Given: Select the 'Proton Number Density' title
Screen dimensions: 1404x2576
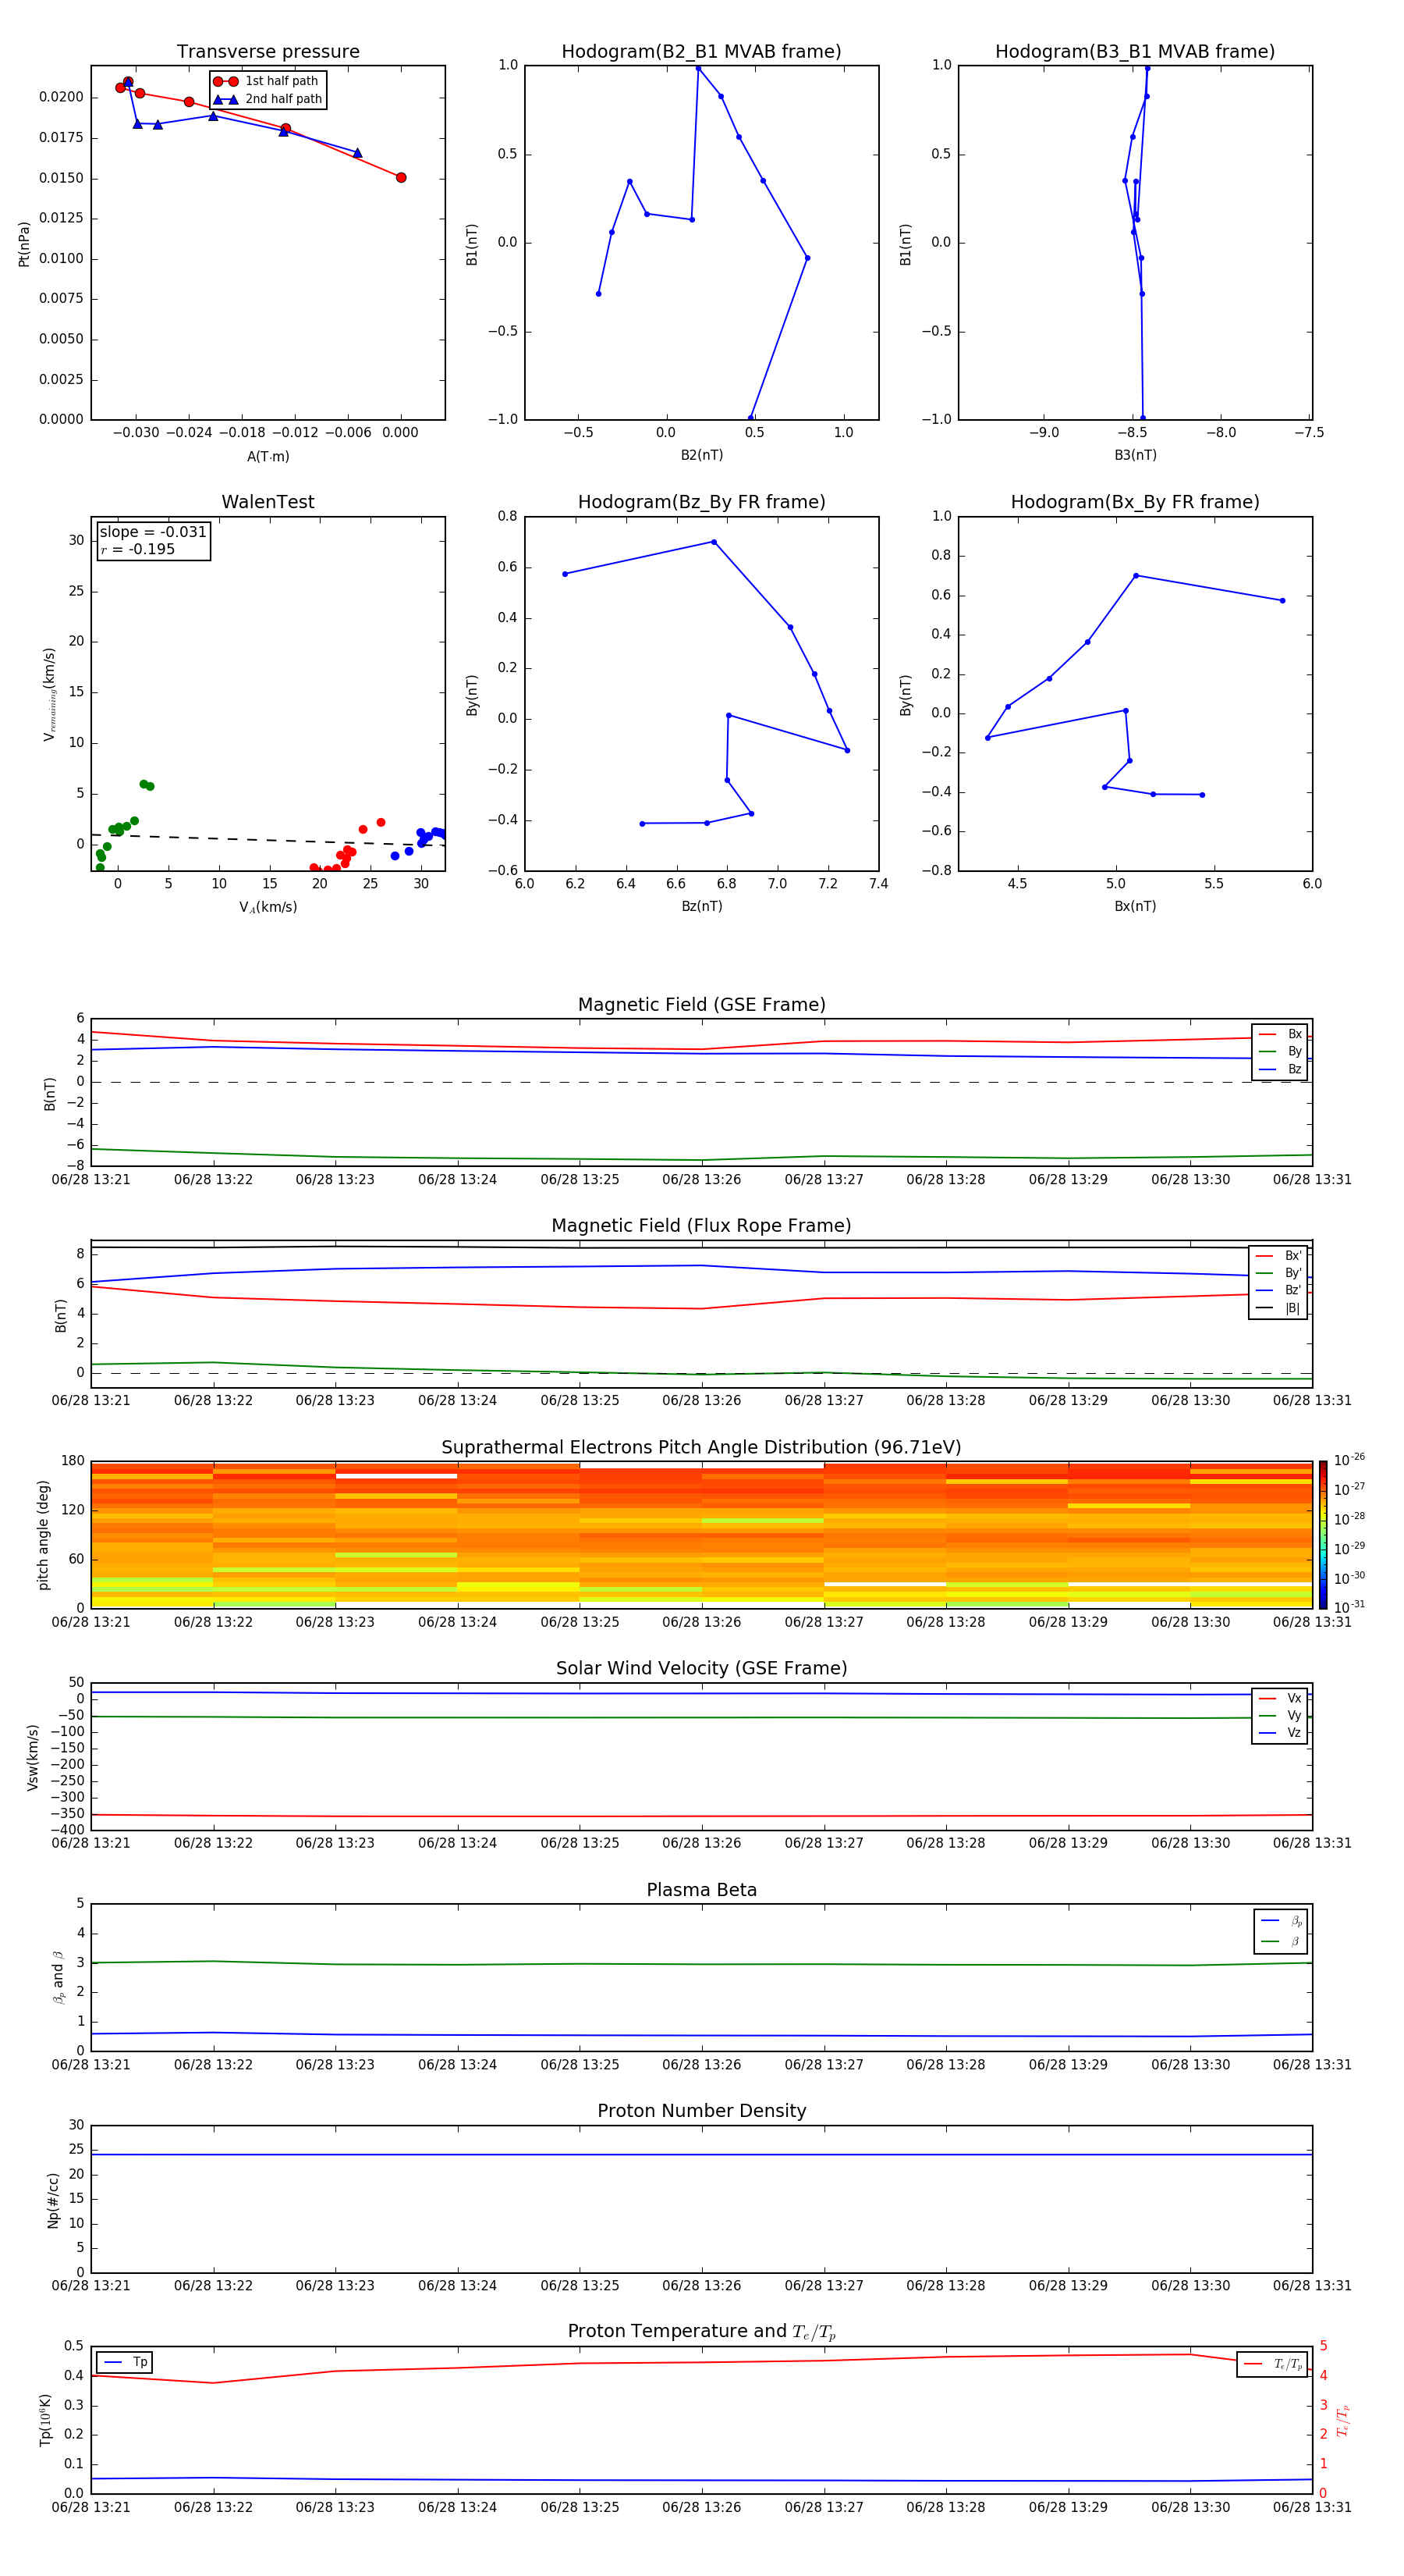Looking at the screenshot, I should pyautogui.click(x=701, y=2111).
